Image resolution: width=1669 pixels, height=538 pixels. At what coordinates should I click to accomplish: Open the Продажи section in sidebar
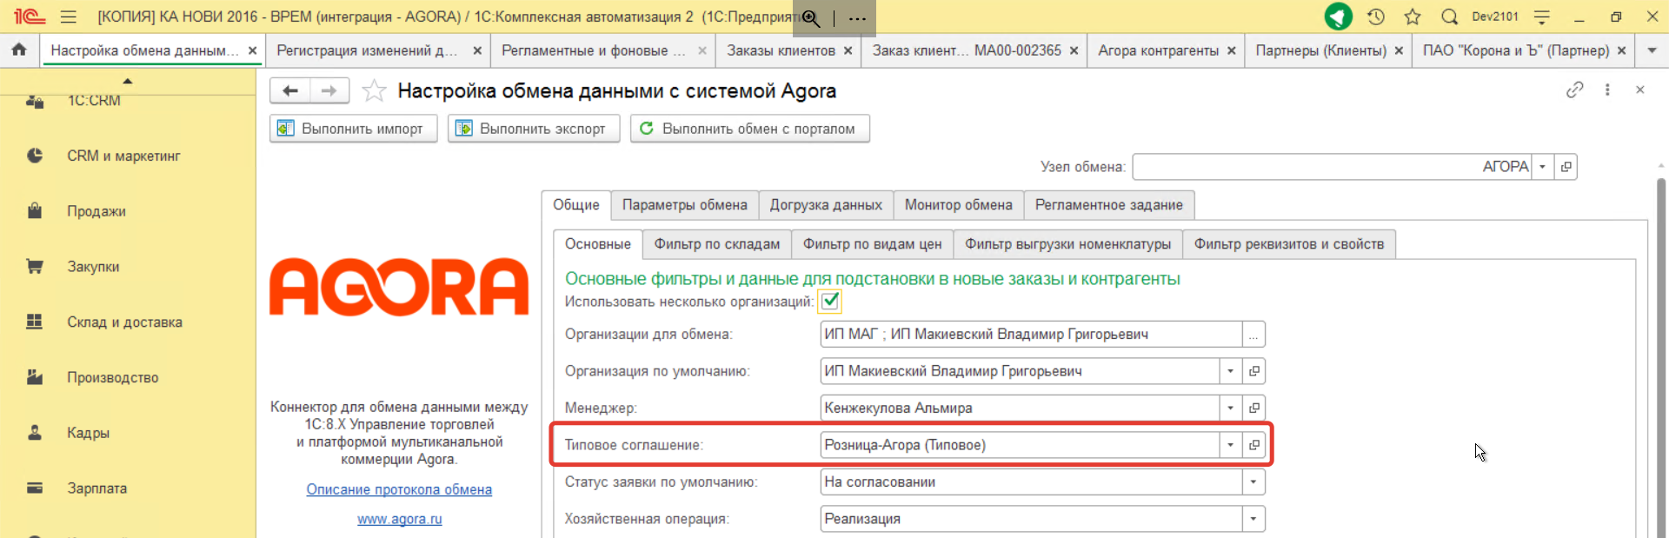point(96,211)
